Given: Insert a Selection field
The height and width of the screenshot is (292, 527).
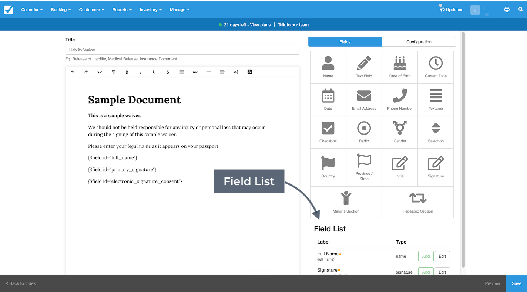Looking at the screenshot, I should (x=436, y=132).
